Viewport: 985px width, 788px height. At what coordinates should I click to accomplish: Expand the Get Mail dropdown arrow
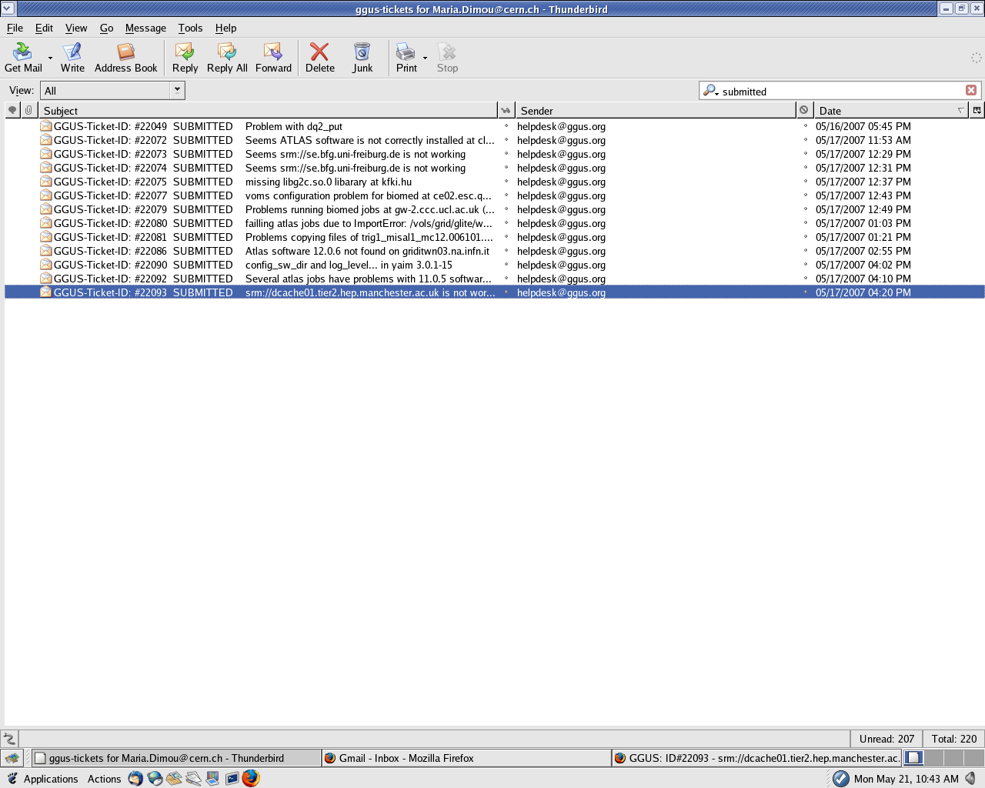click(x=51, y=58)
